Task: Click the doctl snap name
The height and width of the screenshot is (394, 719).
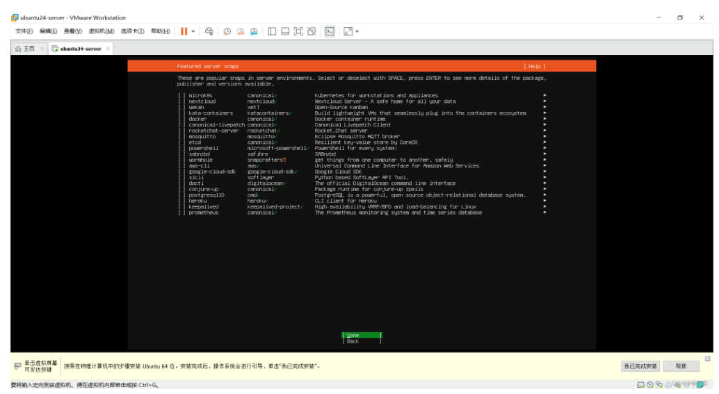Action: click(196, 183)
